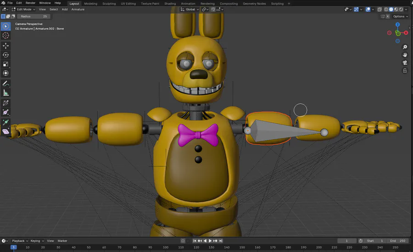
Task: Click the blue Z axis gizmo
Action: point(398,24)
